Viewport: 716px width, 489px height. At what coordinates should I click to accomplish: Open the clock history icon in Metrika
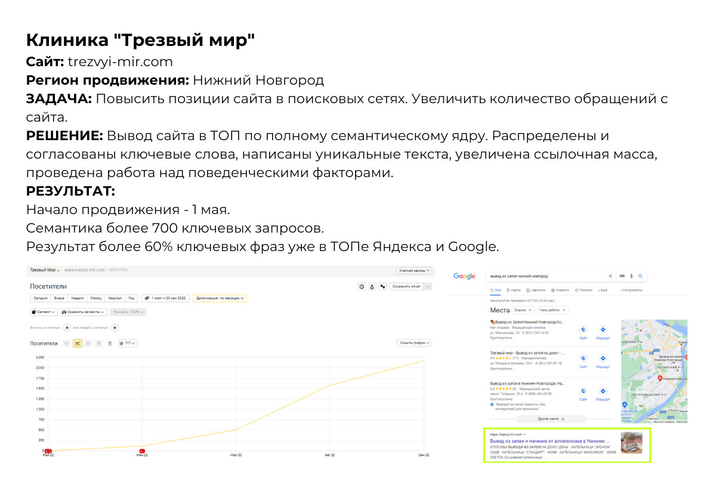point(362,286)
